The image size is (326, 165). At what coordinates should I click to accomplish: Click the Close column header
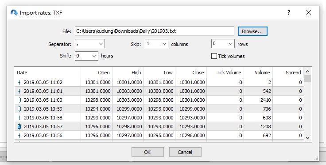(x=191, y=73)
